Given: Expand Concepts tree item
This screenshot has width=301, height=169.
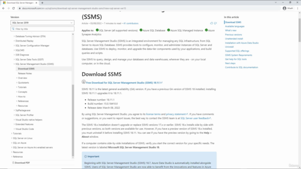Looking at the screenshot, I should click(17, 92).
